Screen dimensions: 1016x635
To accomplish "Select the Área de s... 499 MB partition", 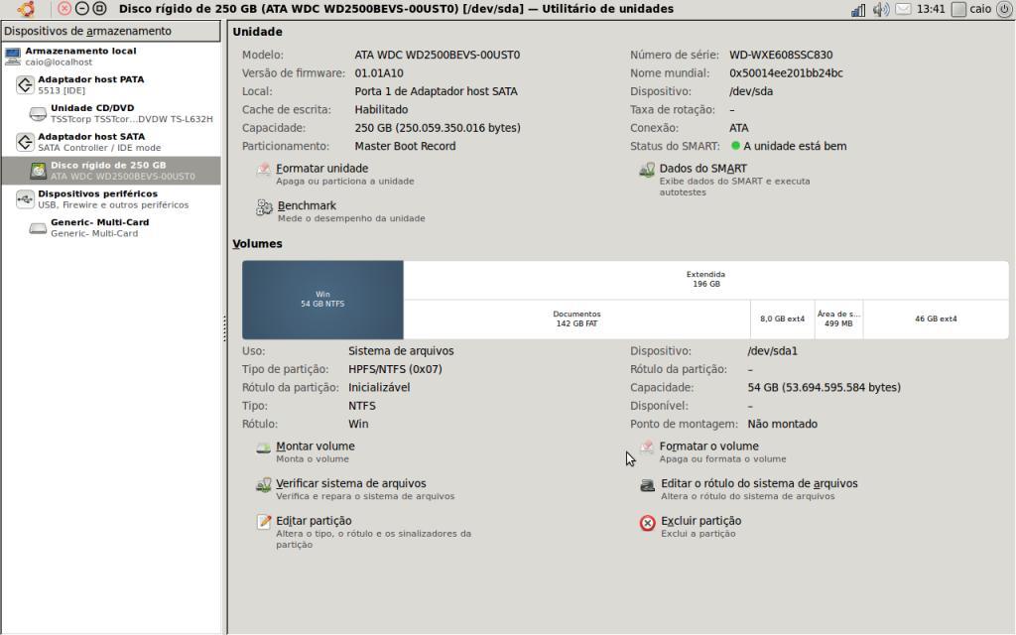I will [838, 318].
